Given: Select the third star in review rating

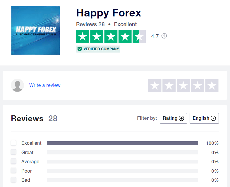Looking at the screenshot, I should 183,85.
